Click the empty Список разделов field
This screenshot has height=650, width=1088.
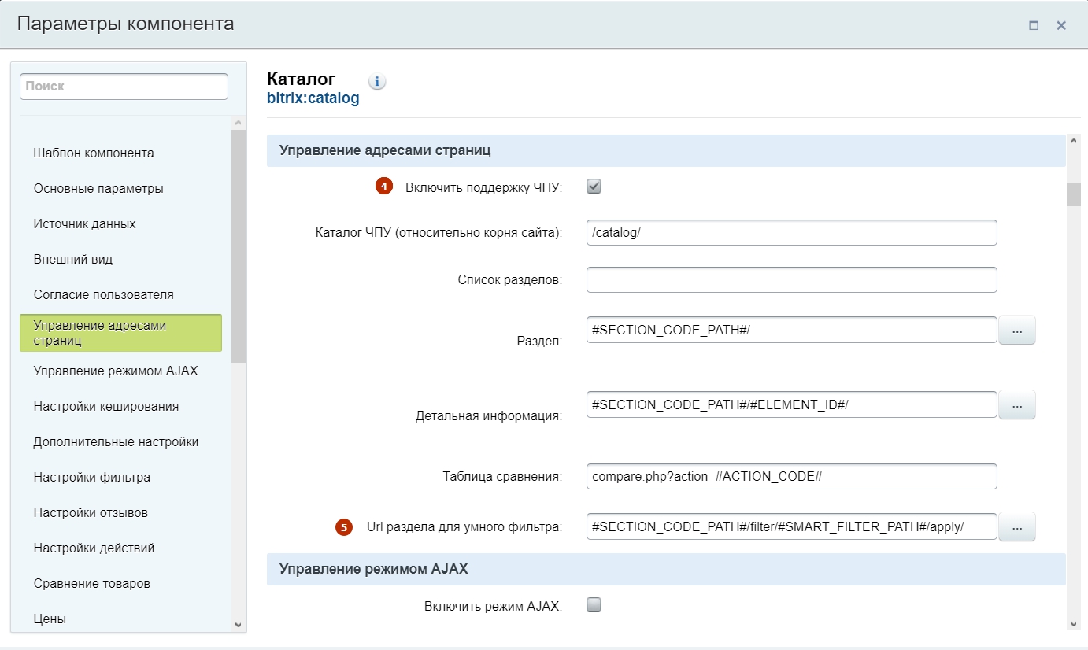point(792,280)
